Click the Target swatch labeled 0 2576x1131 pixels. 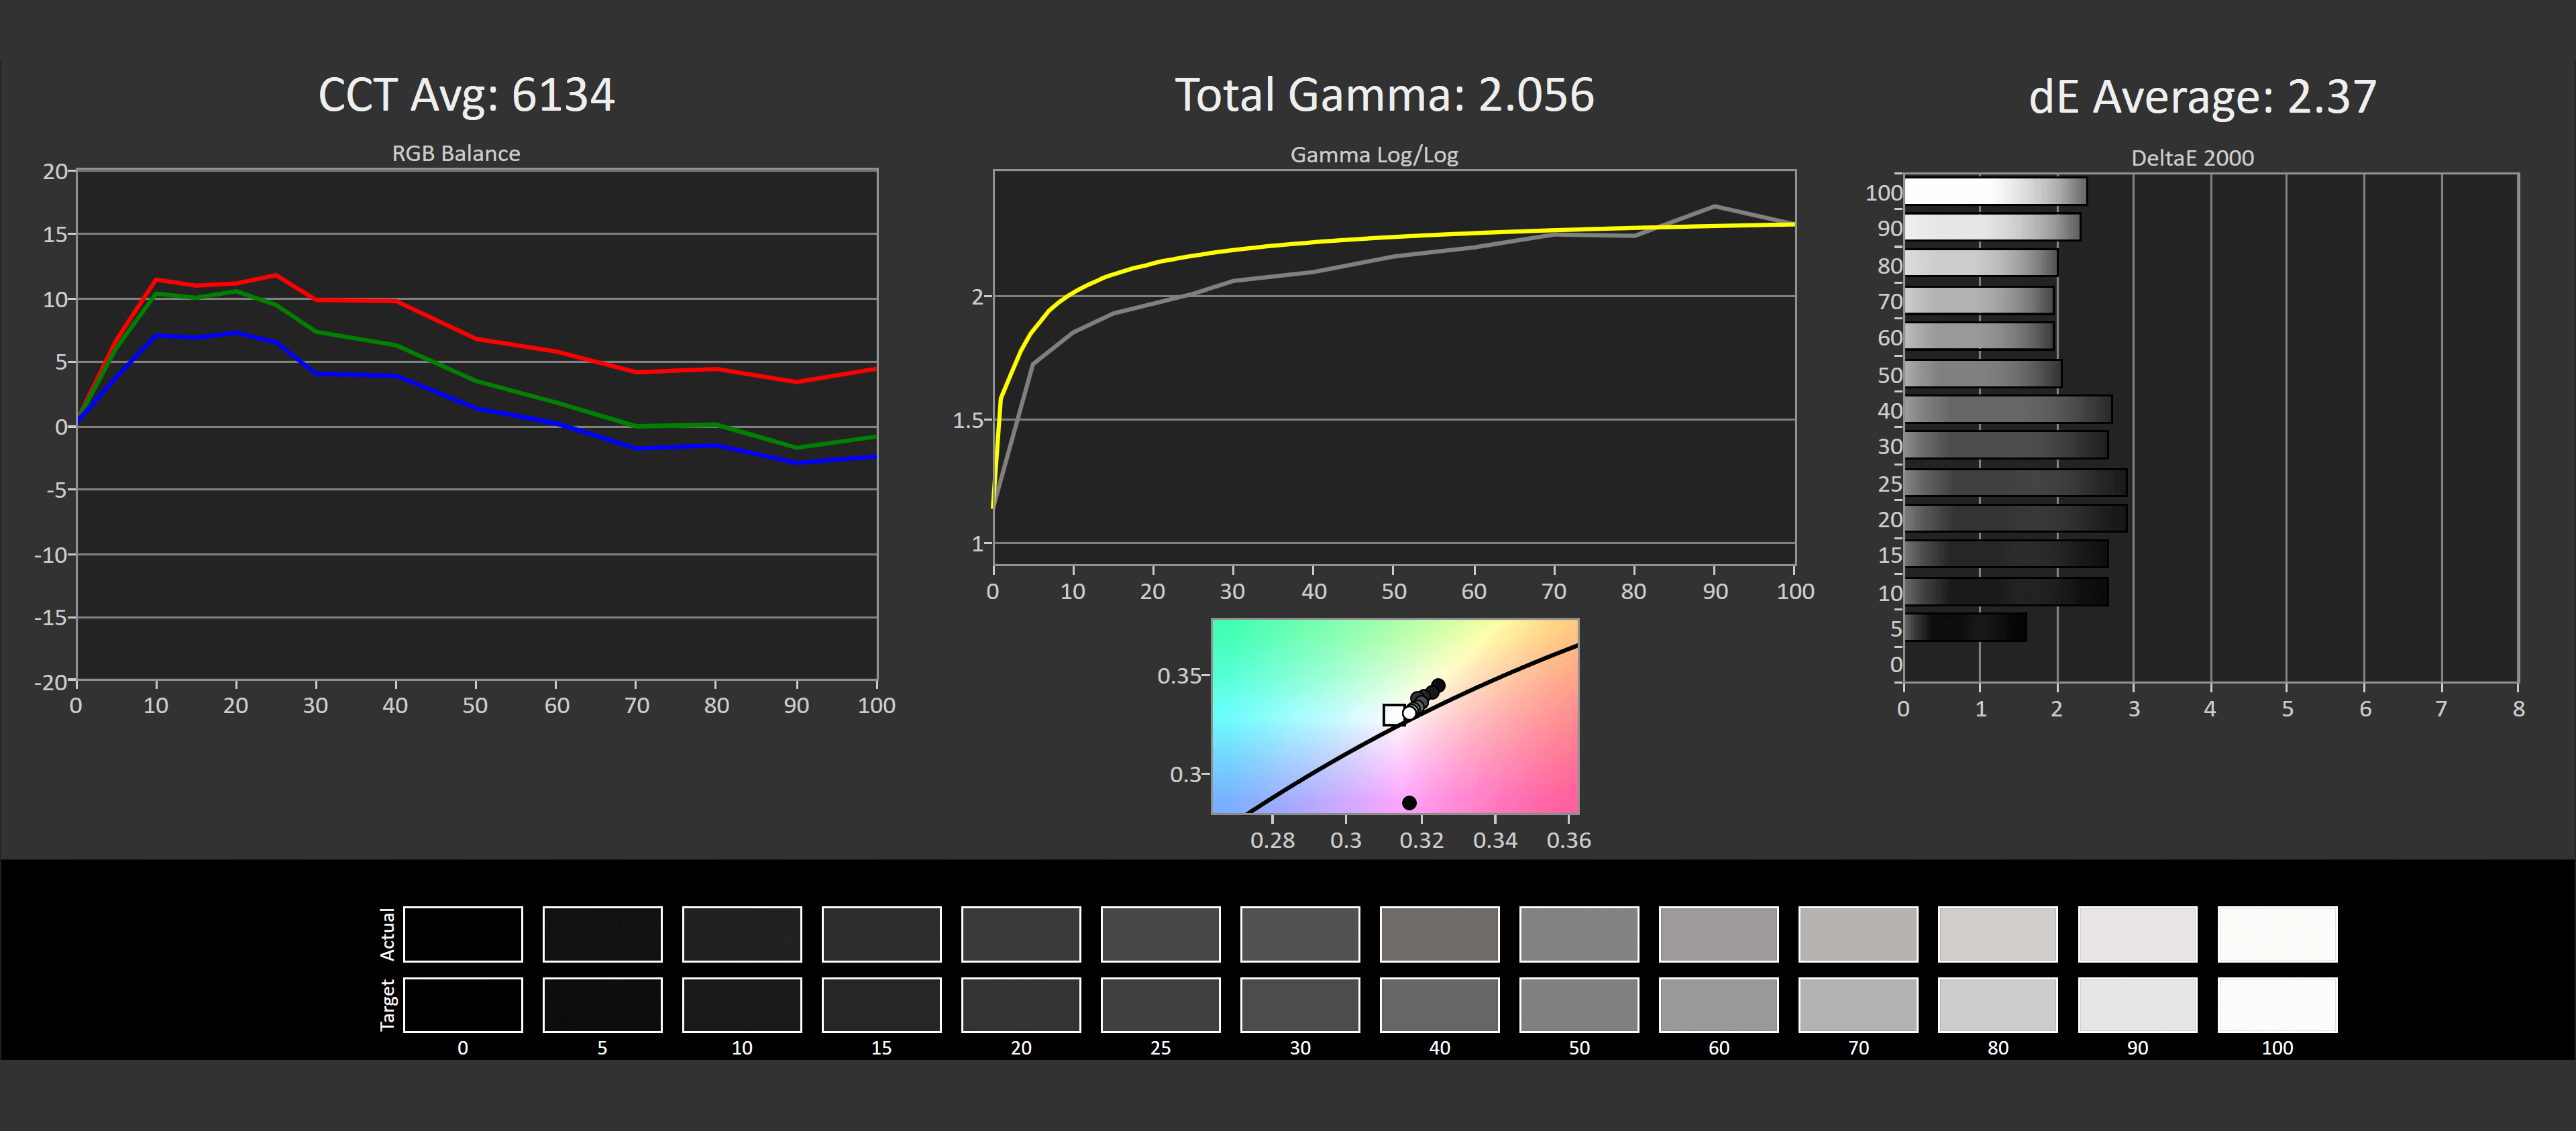tap(462, 1005)
